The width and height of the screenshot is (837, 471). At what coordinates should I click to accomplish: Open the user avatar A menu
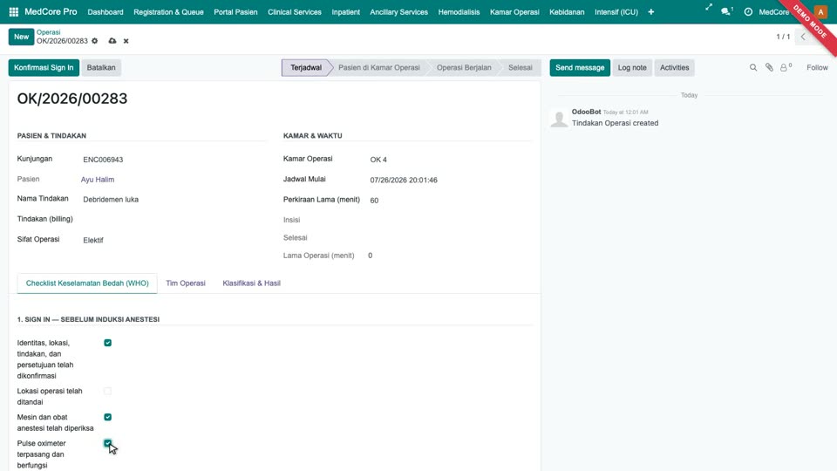click(820, 11)
